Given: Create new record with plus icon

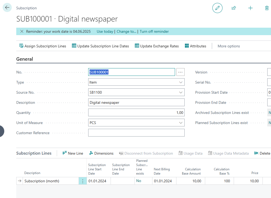Looking at the screenshot, I should [x=250, y=8].
